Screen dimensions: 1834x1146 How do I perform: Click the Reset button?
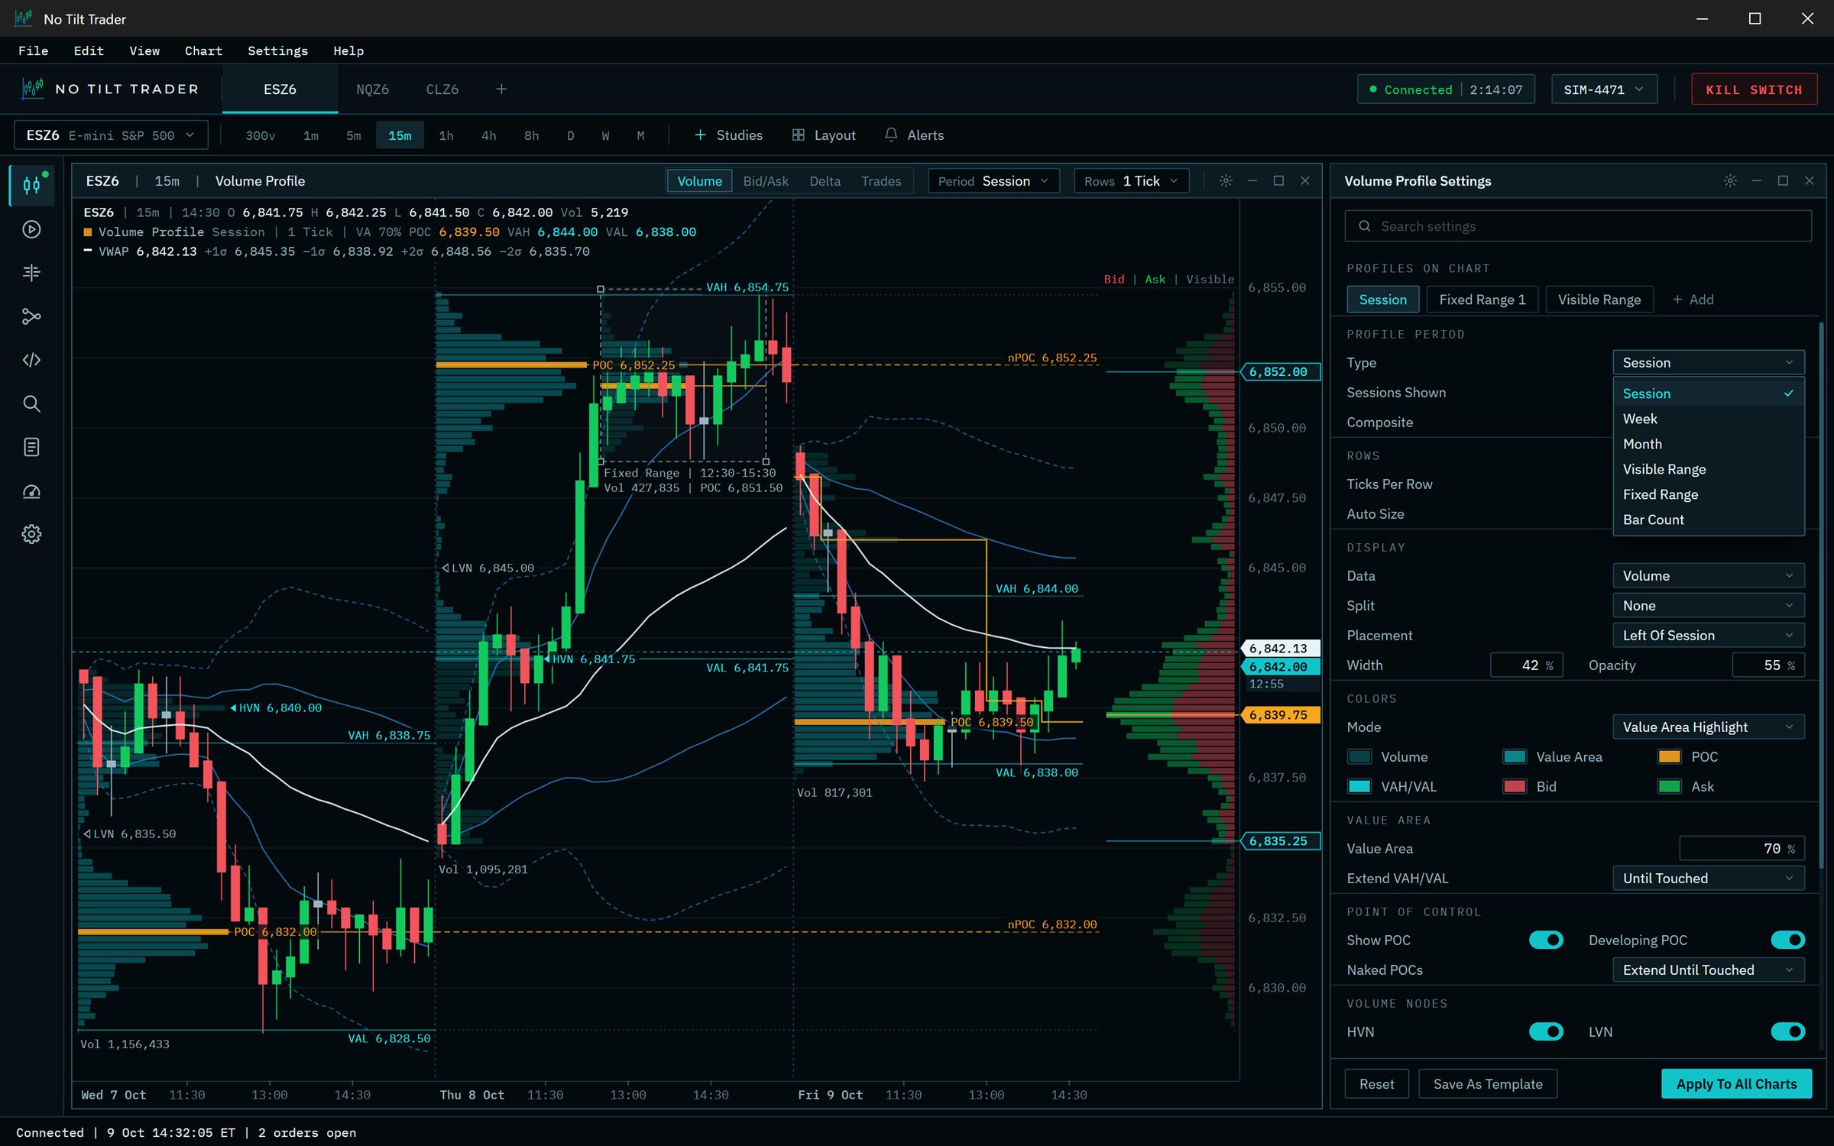pos(1376,1084)
